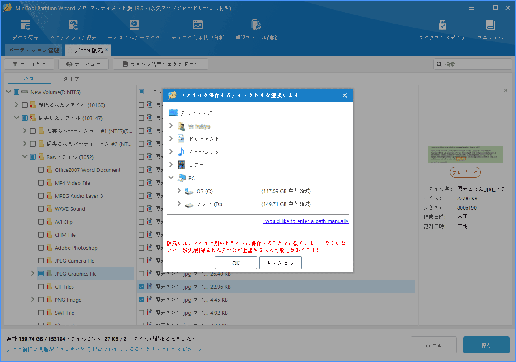
Task: Switch to the タイプ view tab
Action: 72,78
